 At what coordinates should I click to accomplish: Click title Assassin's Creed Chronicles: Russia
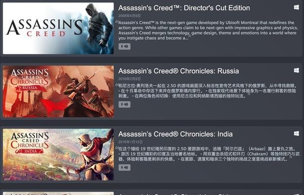pos(178,71)
